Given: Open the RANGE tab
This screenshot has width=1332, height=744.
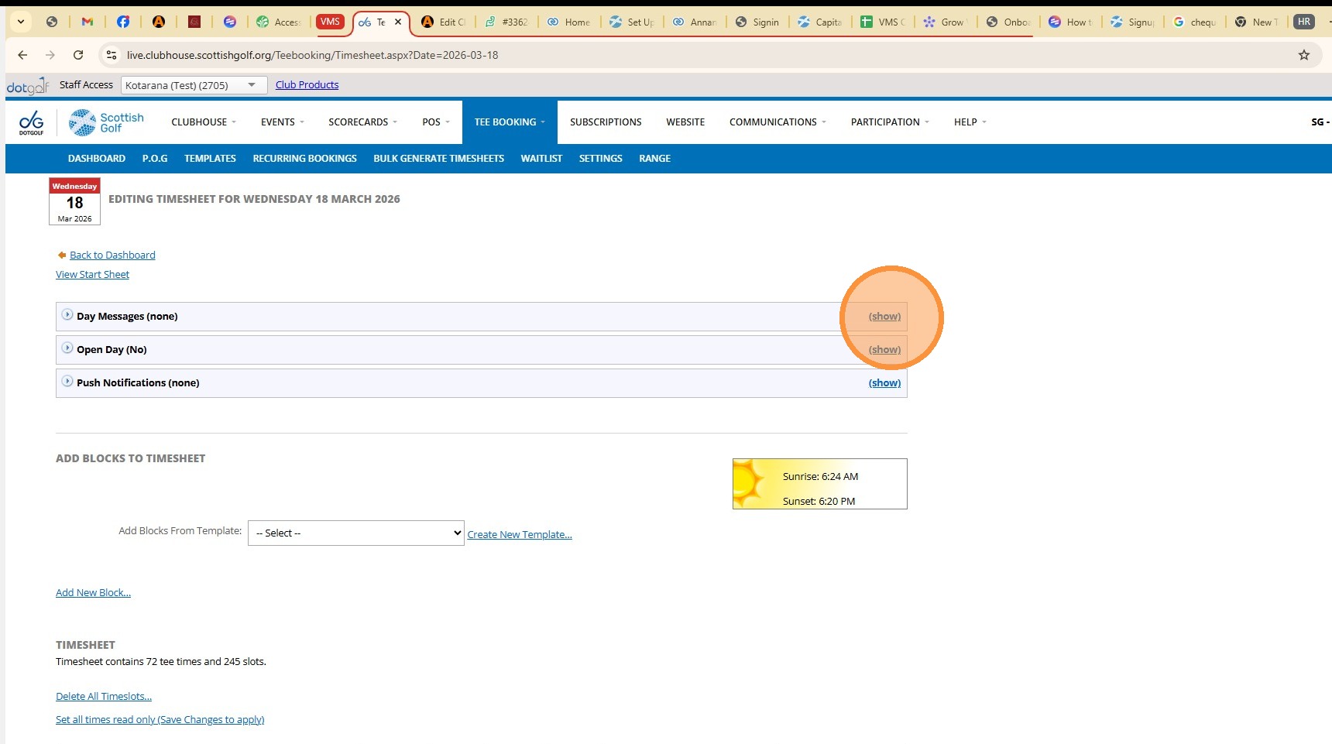Looking at the screenshot, I should pyautogui.click(x=654, y=159).
